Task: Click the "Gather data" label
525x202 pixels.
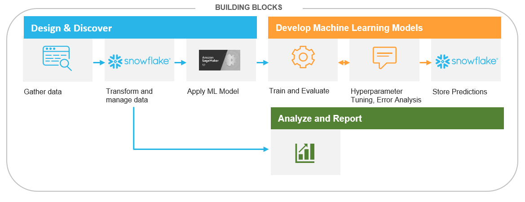Action: pyautogui.click(x=43, y=92)
